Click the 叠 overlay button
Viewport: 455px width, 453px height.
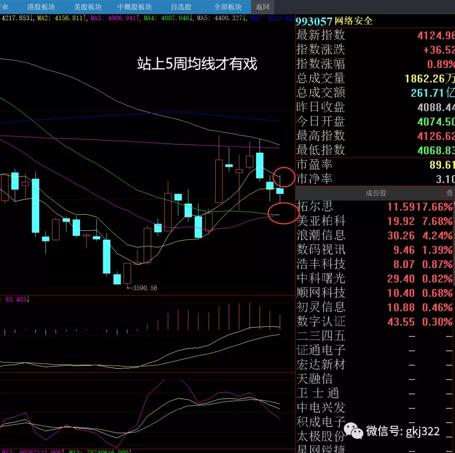449,193
